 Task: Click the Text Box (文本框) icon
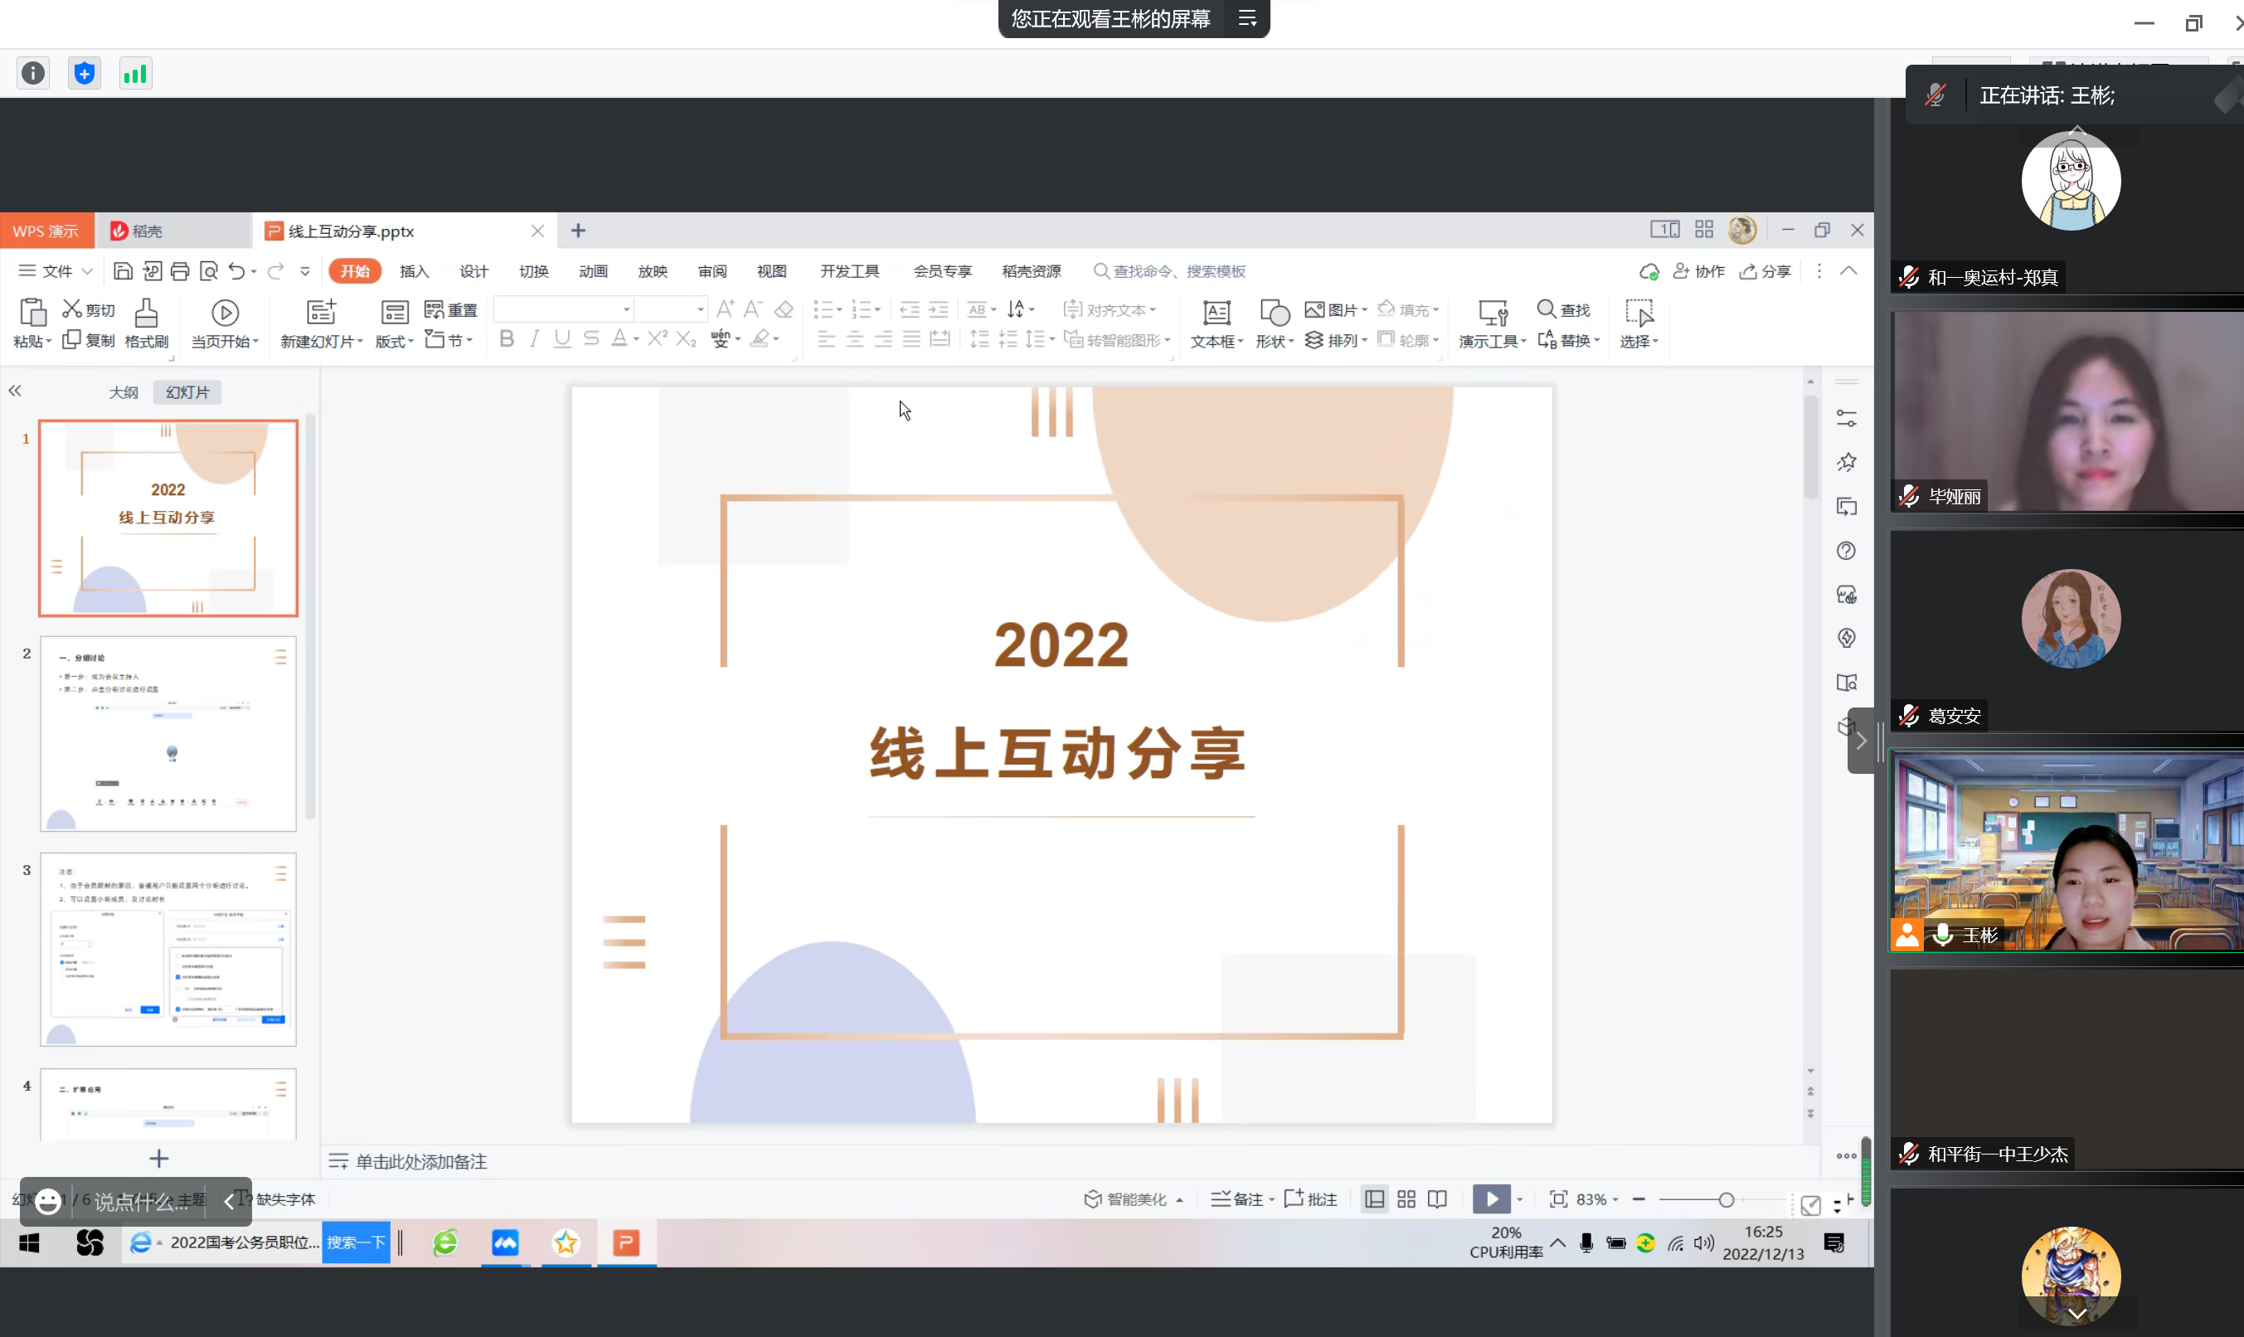click(x=1217, y=313)
